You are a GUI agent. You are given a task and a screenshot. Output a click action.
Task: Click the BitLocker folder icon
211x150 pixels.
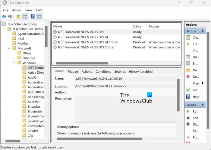[x=24, y=106]
